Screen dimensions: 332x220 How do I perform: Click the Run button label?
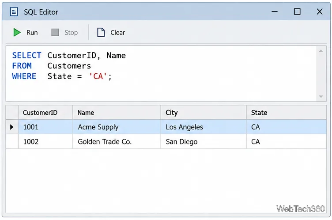[32, 32]
